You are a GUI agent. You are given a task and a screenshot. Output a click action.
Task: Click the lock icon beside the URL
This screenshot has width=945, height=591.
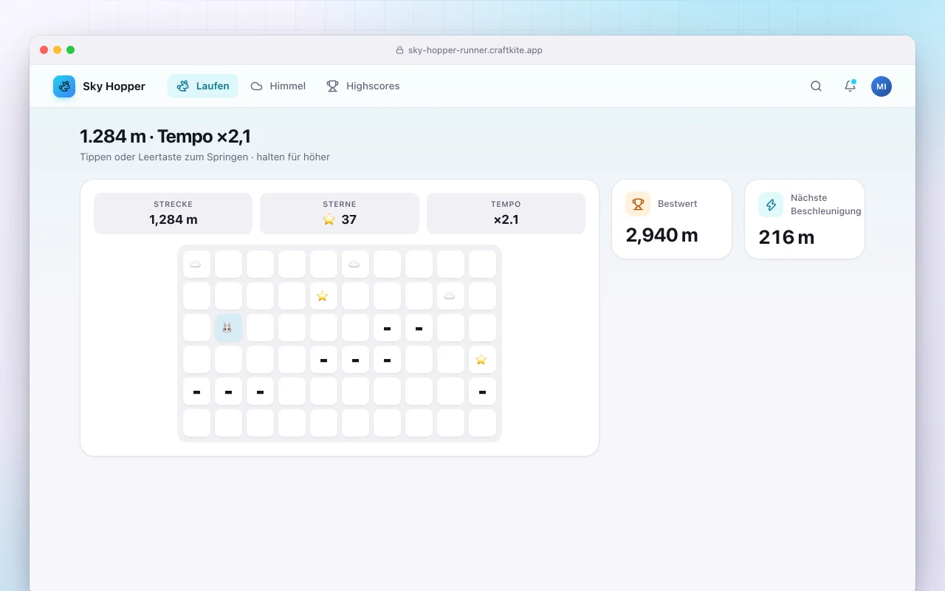pos(399,50)
